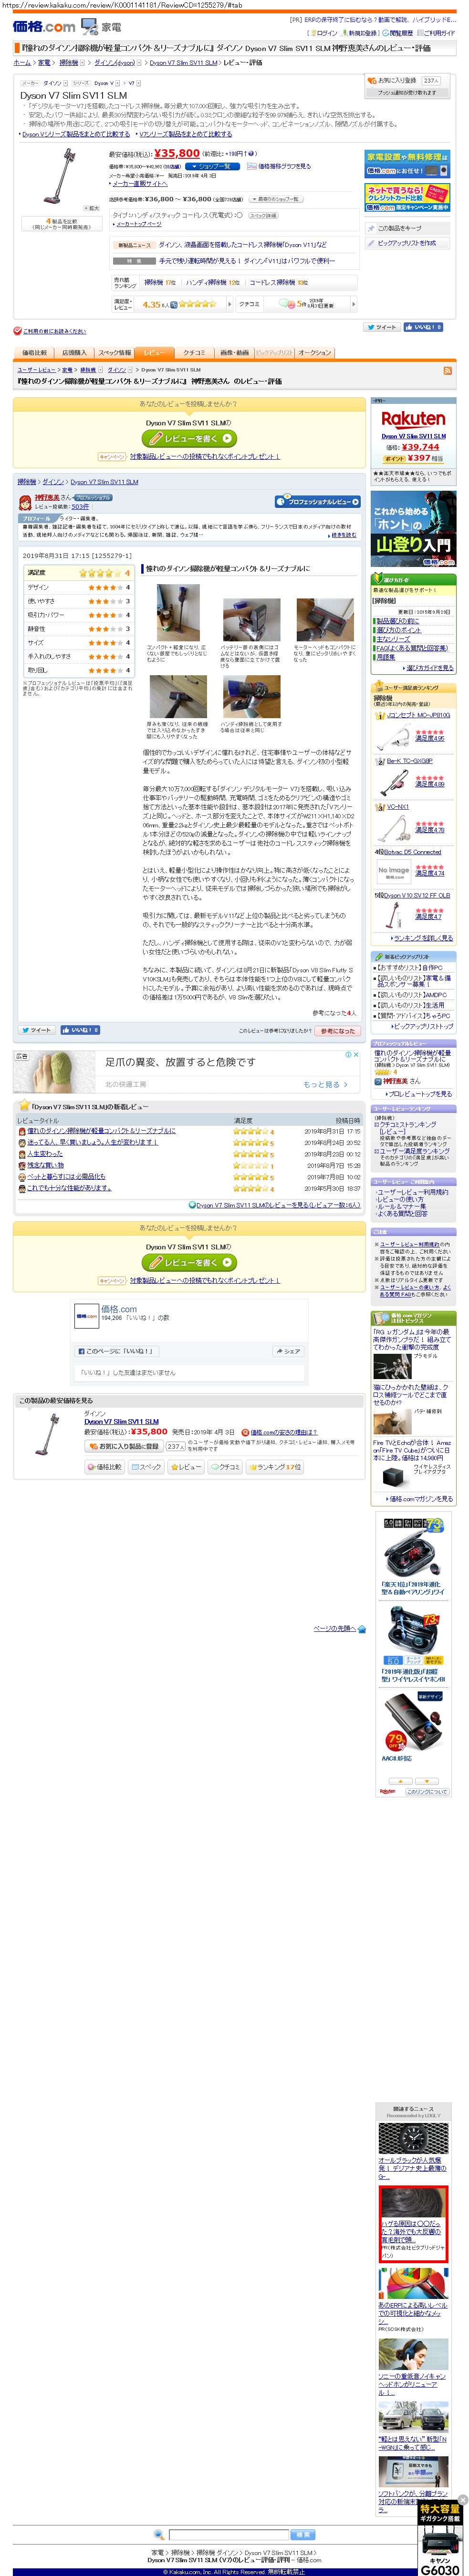This screenshot has width=469, height=2576.
Task: Open related review これでも十分な性能があります。
Action: click(69, 1187)
